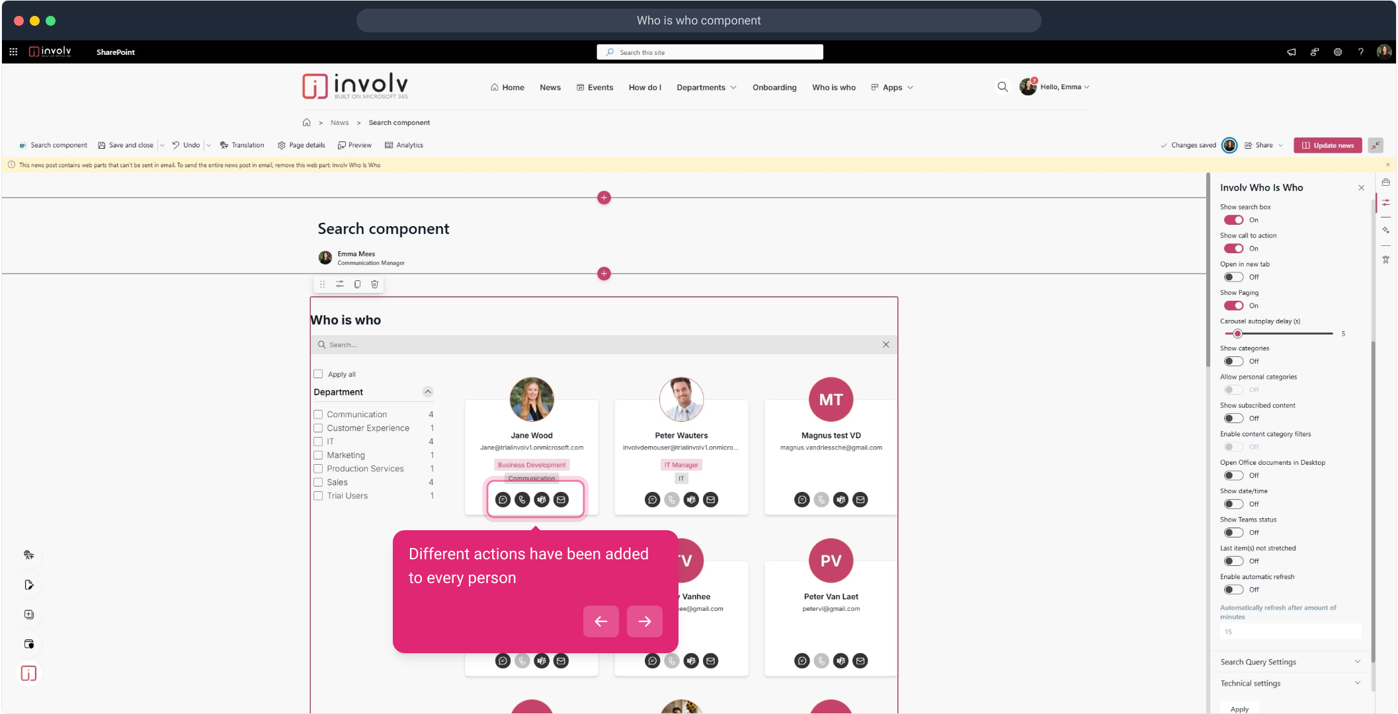Toggle Show search box switch
Image resolution: width=1398 pixels, height=714 pixels.
(x=1233, y=220)
